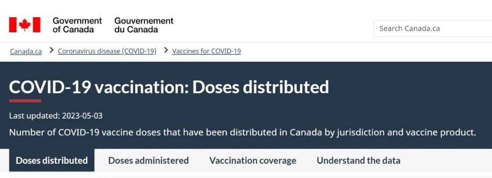Click the Last updated label text
The width and height of the screenshot is (492, 178).
pyautogui.click(x=35, y=116)
